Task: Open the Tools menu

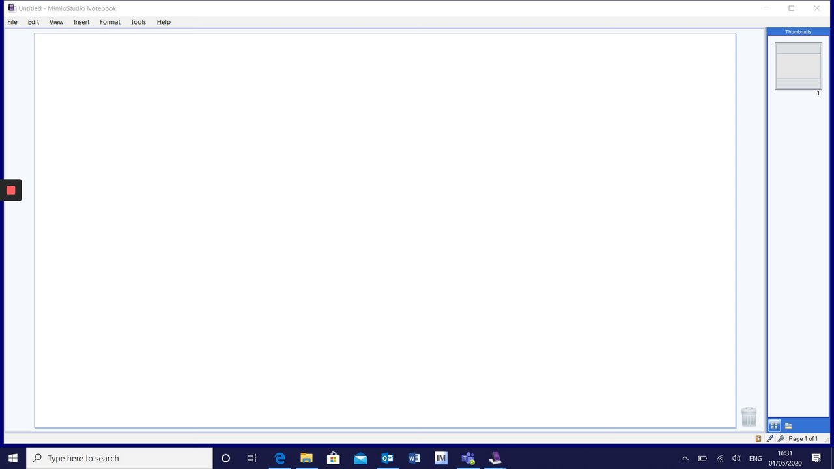Action: [138, 22]
